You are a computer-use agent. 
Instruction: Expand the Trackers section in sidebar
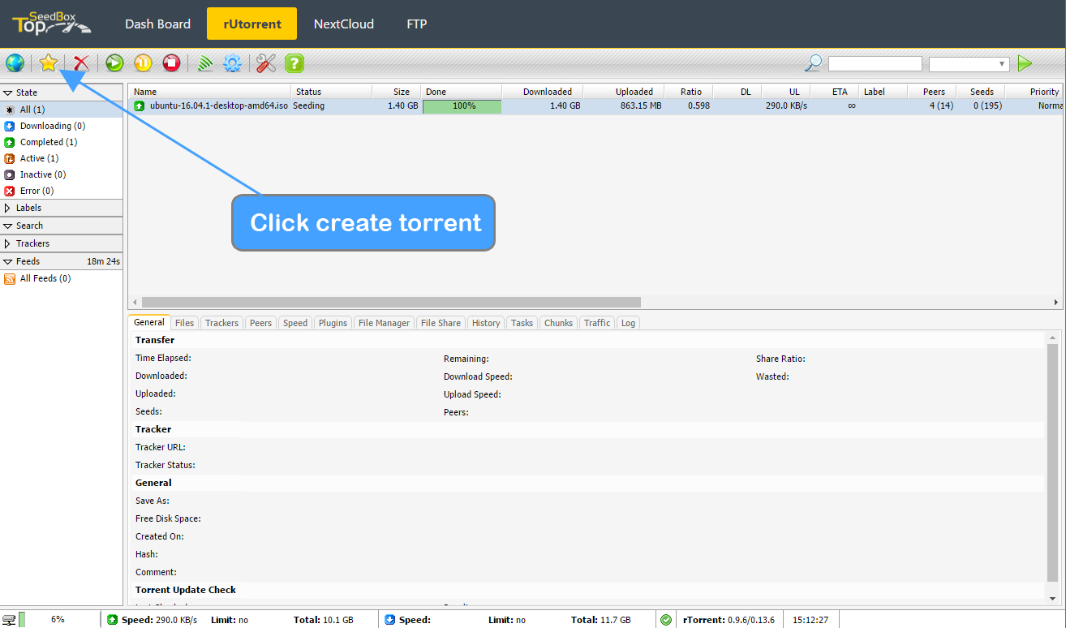32,243
